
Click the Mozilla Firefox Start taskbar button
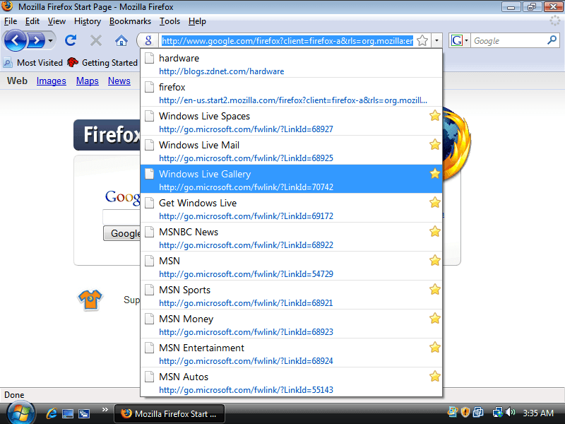pos(169,413)
